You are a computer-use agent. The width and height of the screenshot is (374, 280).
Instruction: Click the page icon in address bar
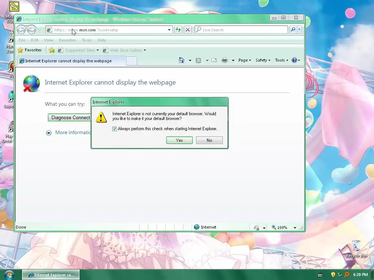(x=49, y=30)
